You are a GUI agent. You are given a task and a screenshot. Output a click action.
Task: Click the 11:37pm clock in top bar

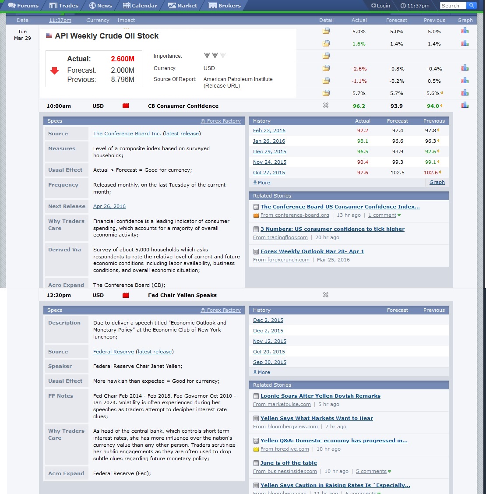pos(415,6)
